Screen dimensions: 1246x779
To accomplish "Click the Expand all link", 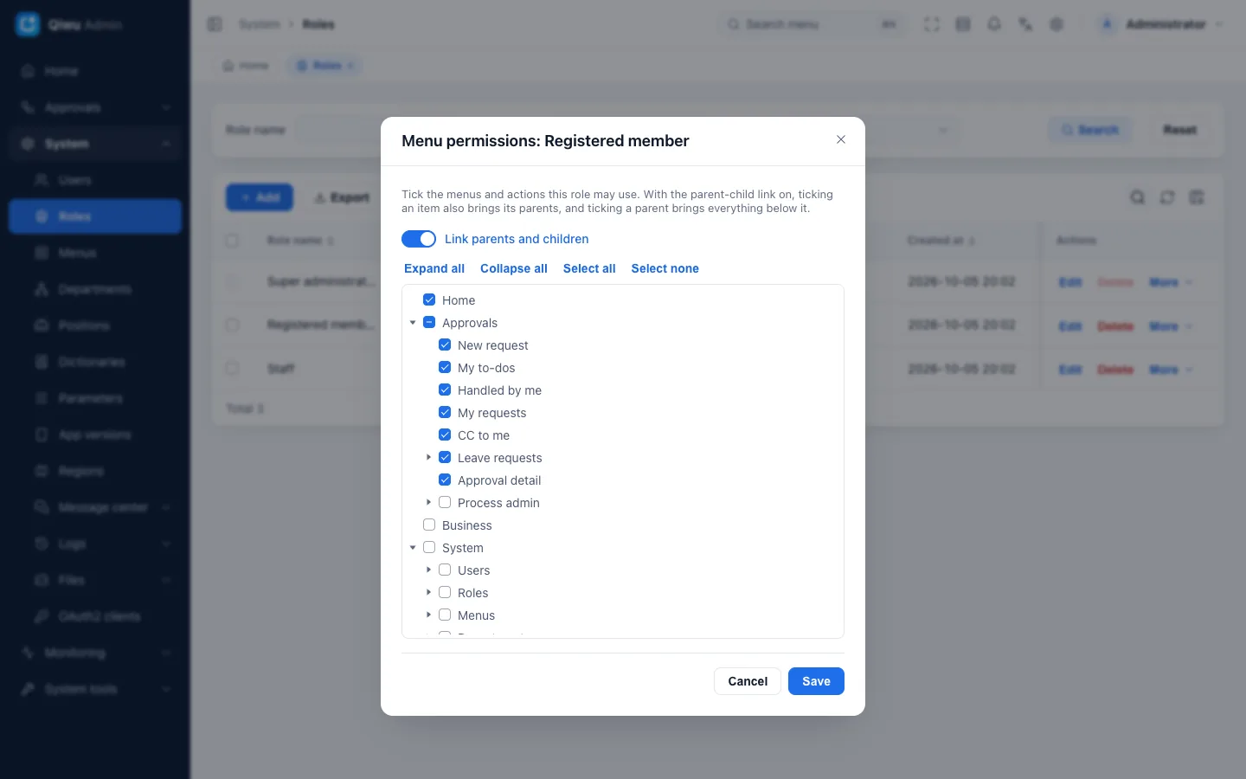I will (x=434, y=268).
